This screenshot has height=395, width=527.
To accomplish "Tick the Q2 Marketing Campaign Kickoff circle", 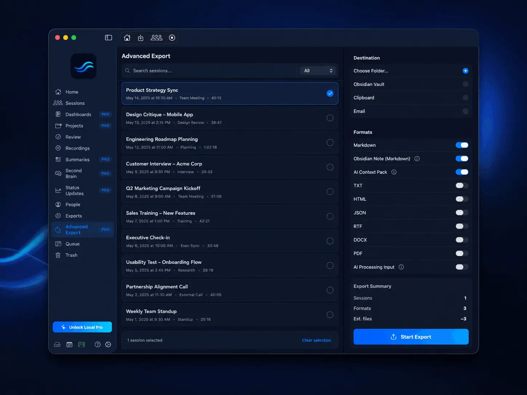I will pyautogui.click(x=330, y=192).
